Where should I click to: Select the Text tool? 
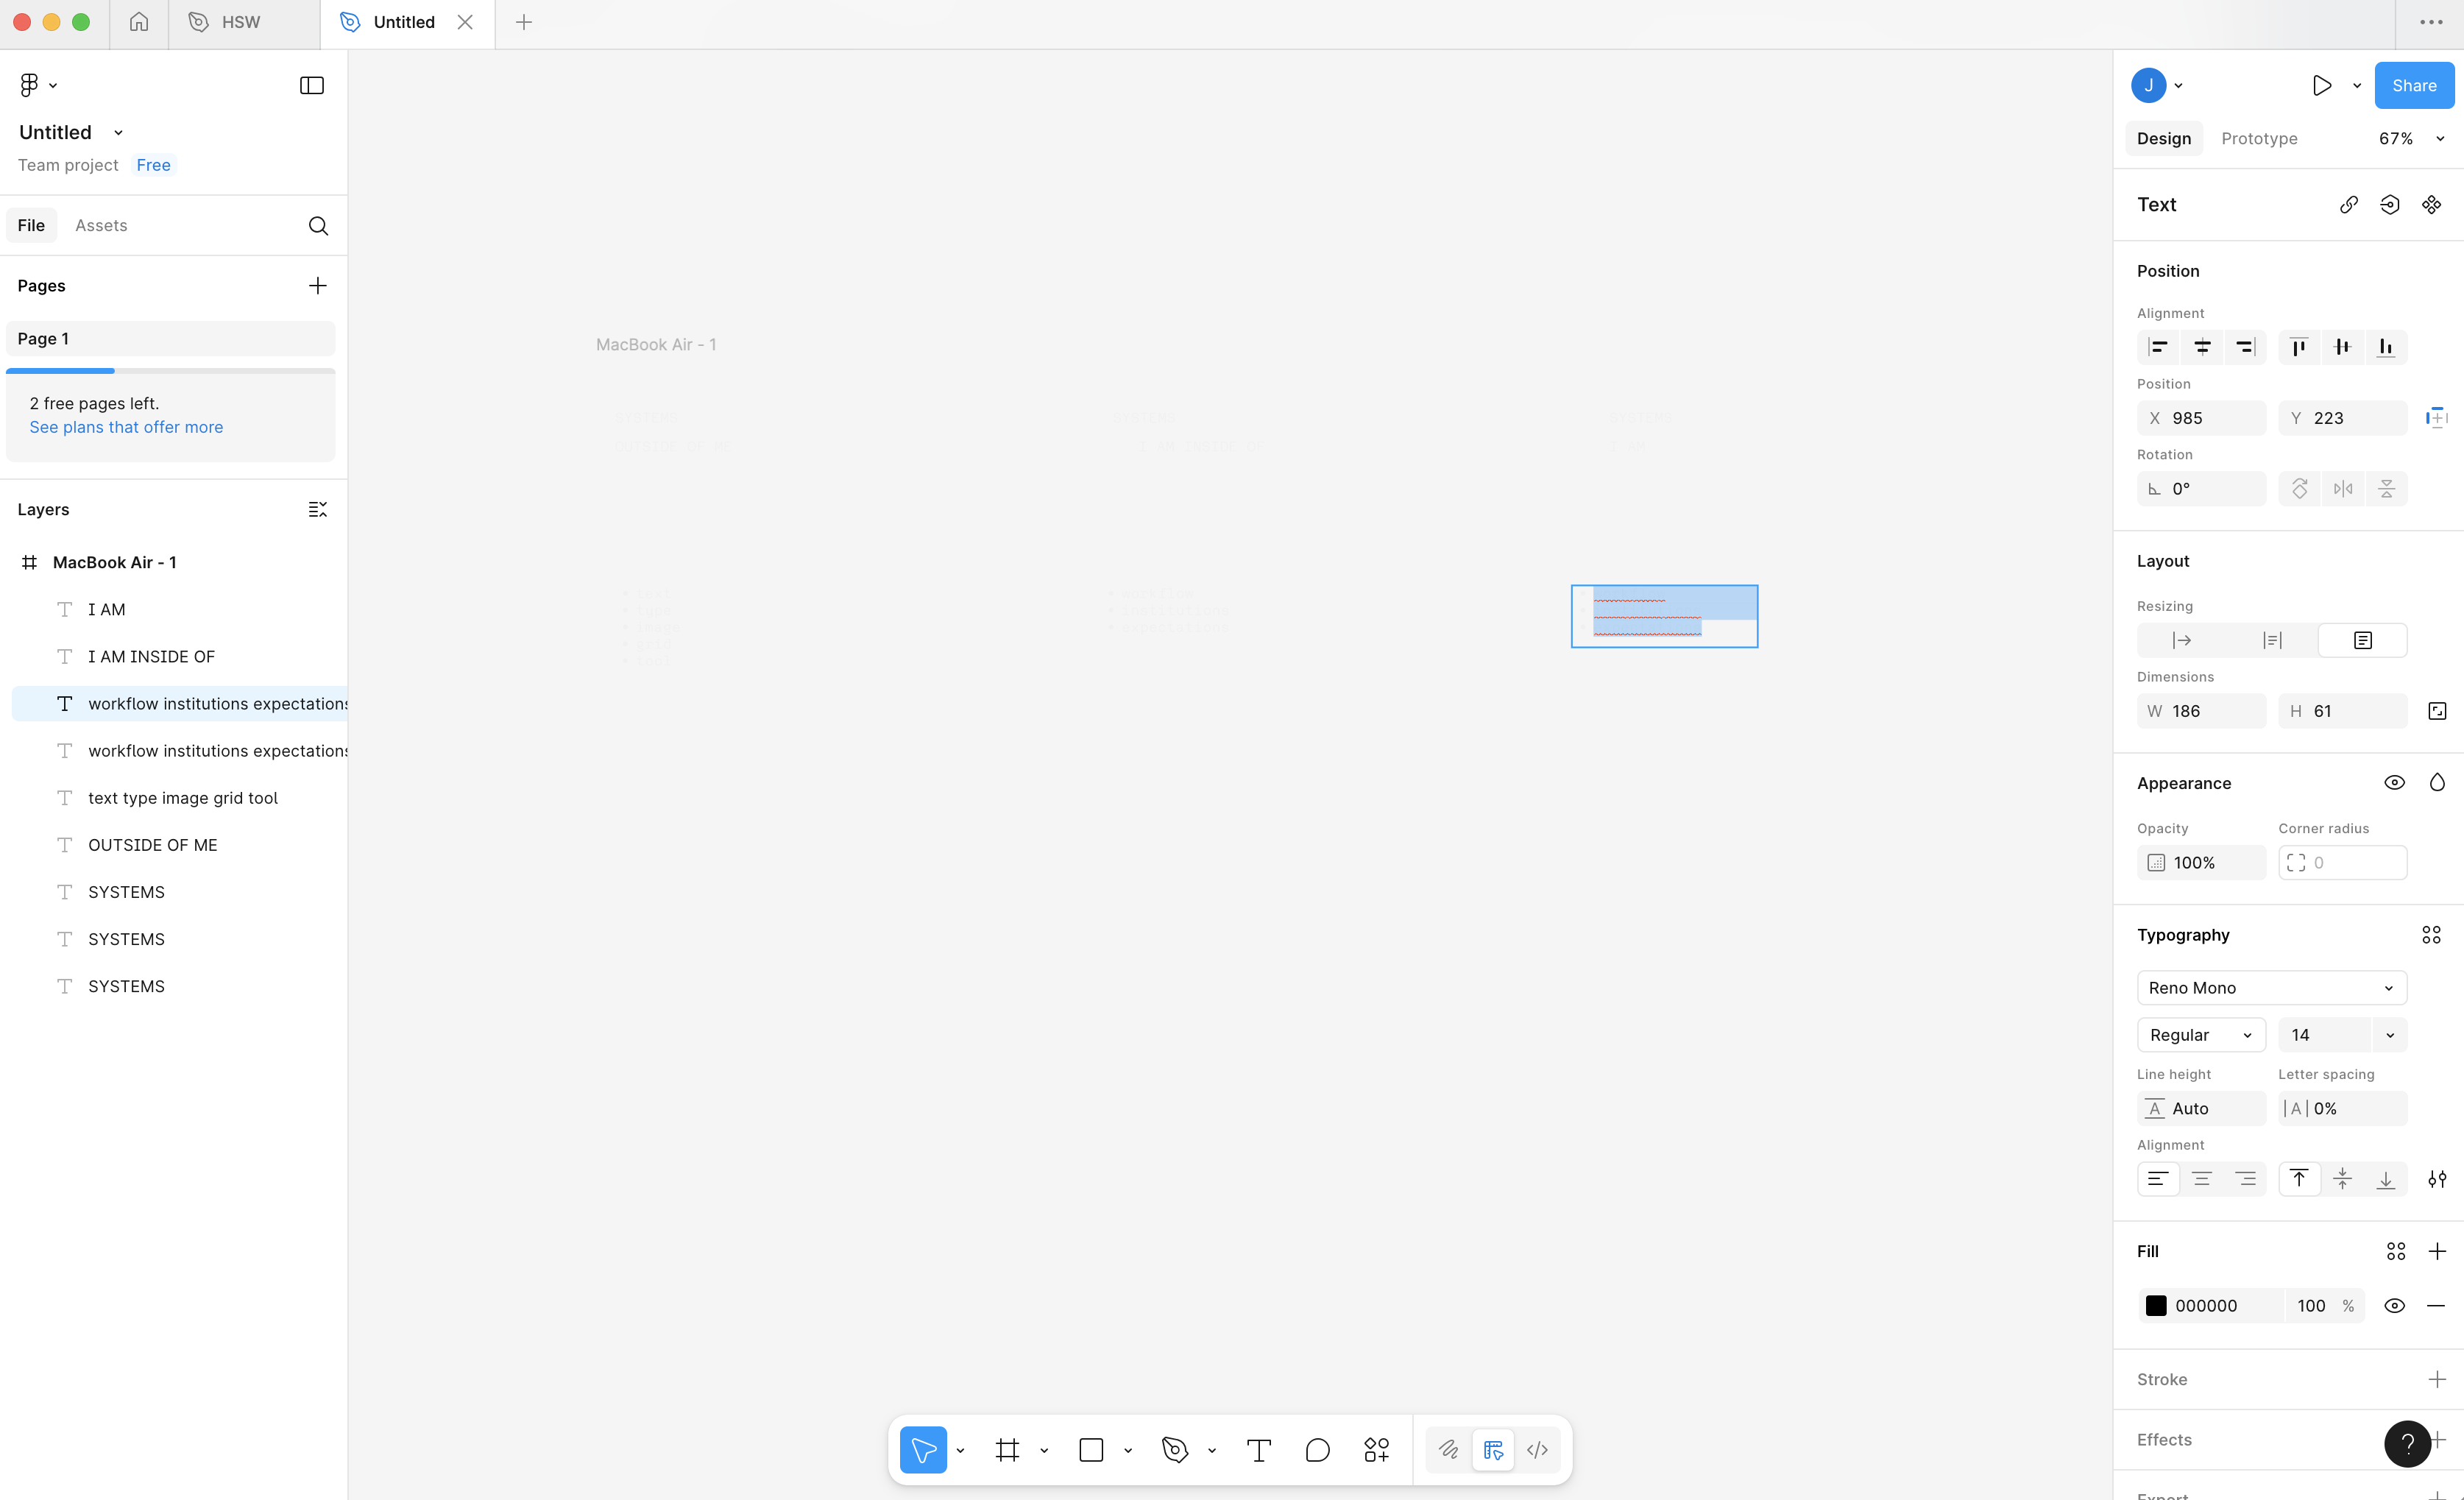[1259, 1450]
